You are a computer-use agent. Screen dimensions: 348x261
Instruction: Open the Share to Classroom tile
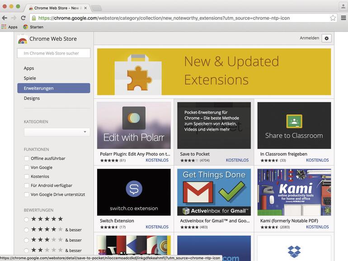[x=294, y=126]
